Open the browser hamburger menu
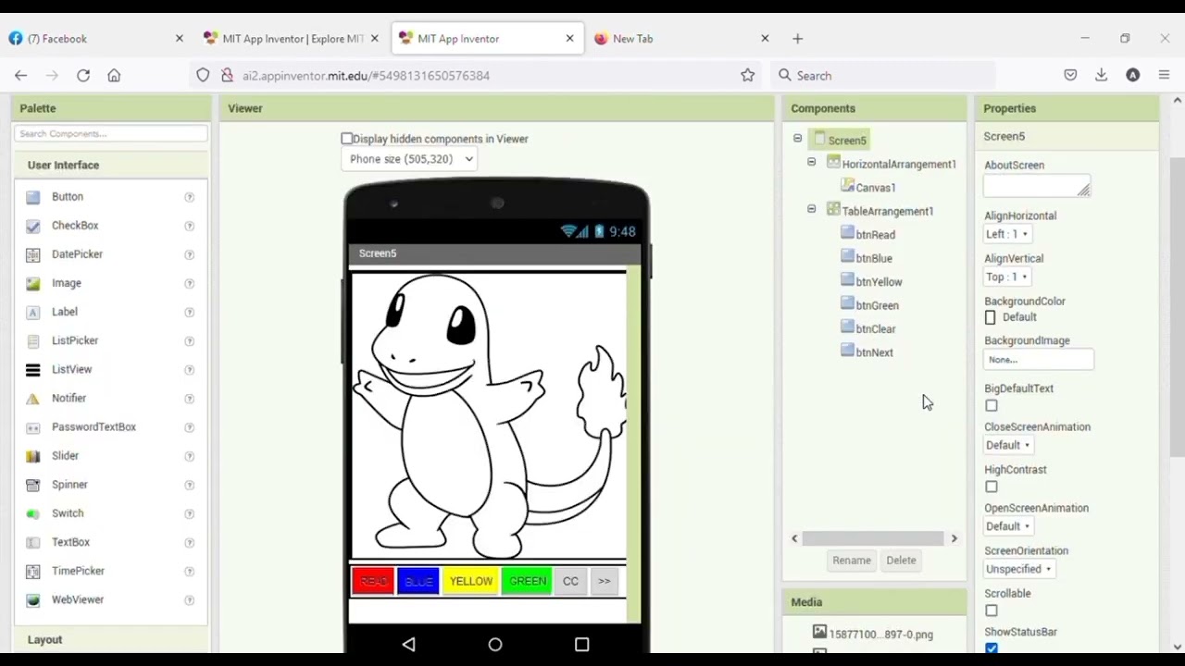1185x666 pixels. point(1164,75)
